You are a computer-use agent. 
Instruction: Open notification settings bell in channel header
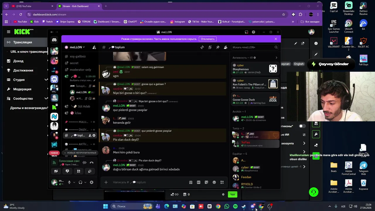pos(210,47)
